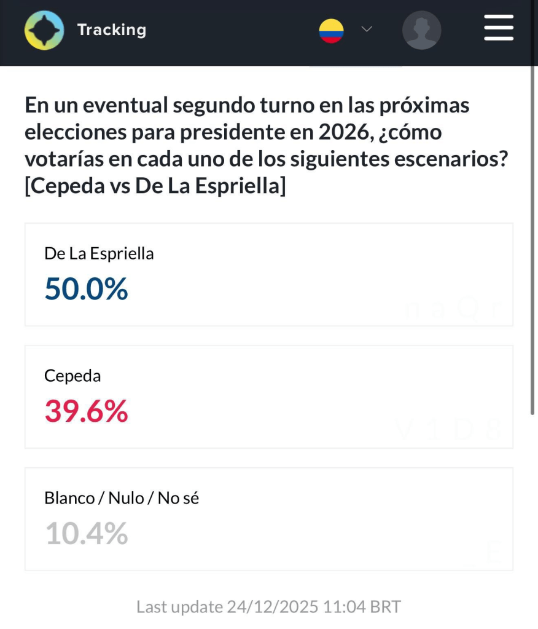
Task: Click the blue 50.0% result value
Action: pyautogui.click(x=86, y=289)
